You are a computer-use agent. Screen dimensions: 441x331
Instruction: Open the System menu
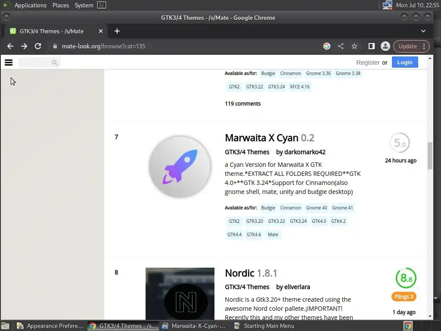coord(84,5)
